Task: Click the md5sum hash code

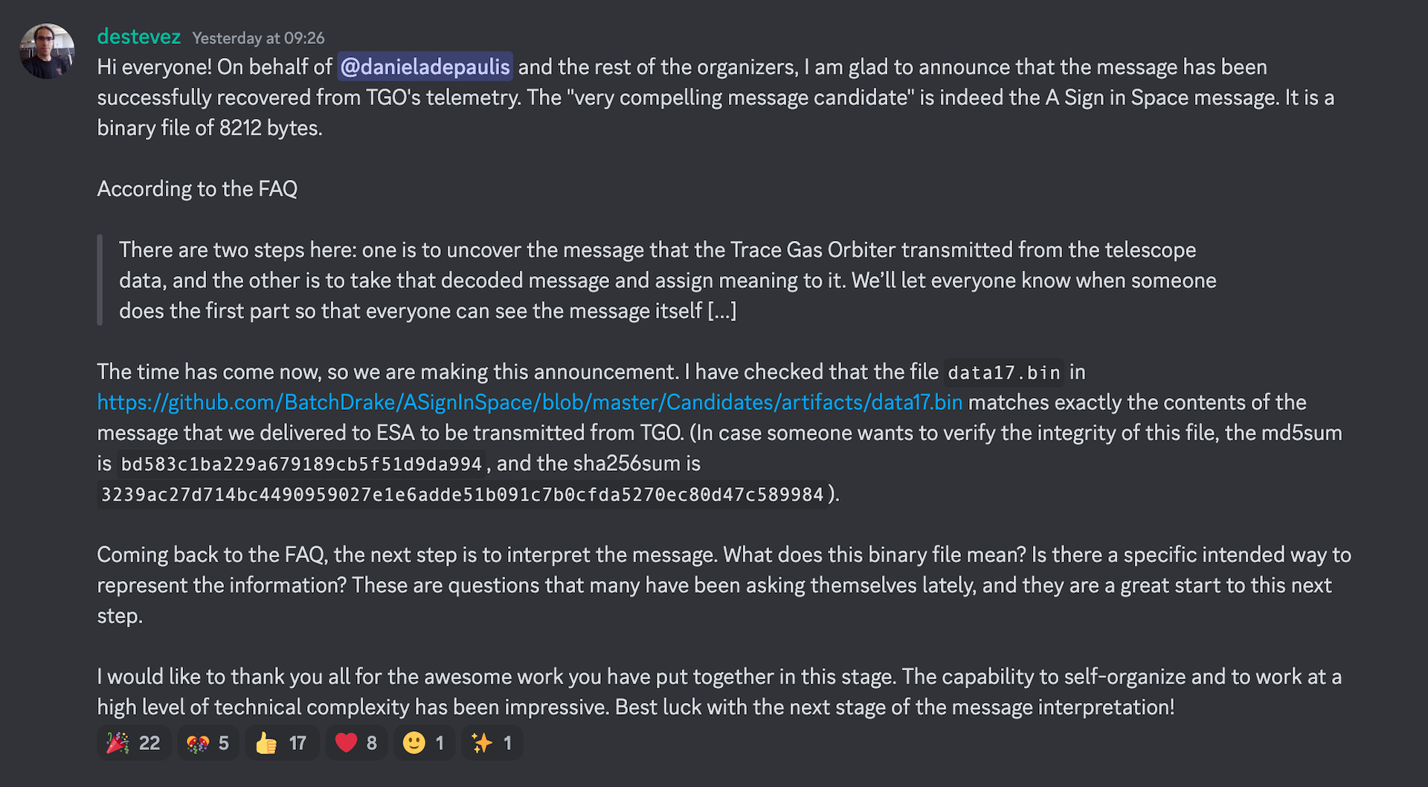Action: coord(301,464)
